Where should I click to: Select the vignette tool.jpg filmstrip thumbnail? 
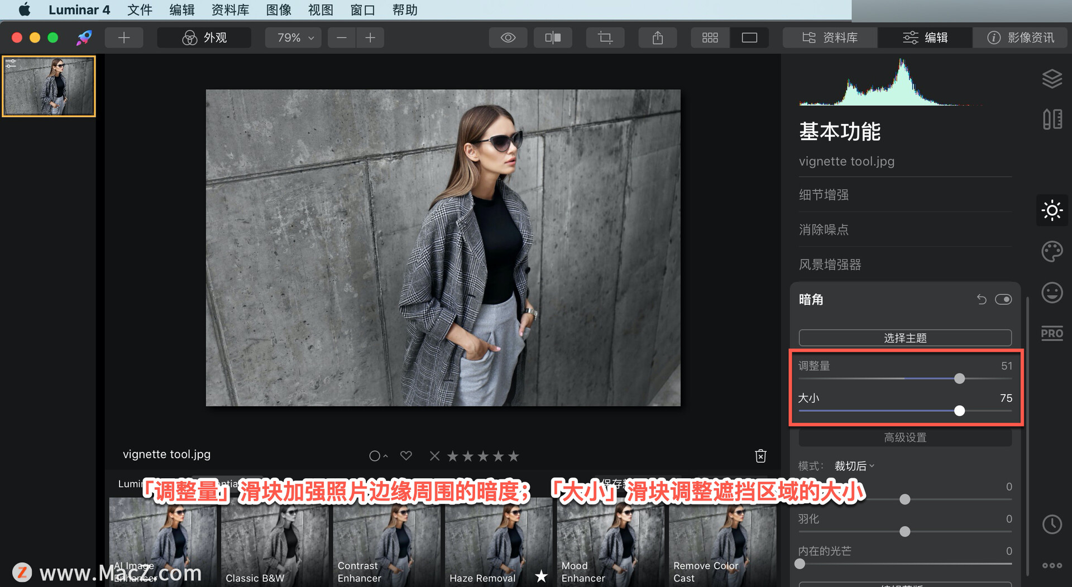(x=49, y=86)
